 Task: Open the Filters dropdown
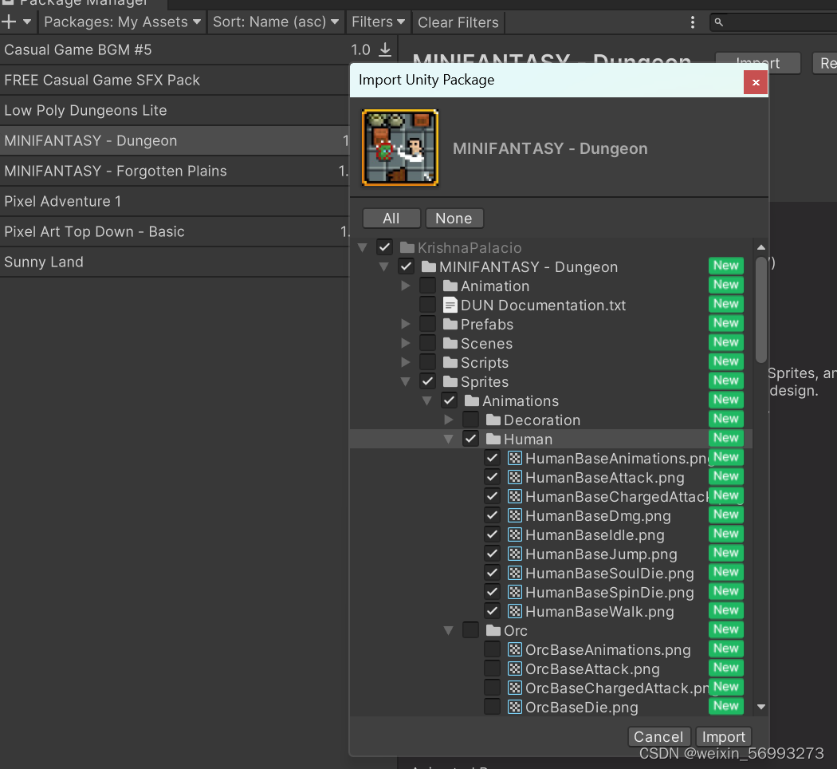tap(378, 22)
